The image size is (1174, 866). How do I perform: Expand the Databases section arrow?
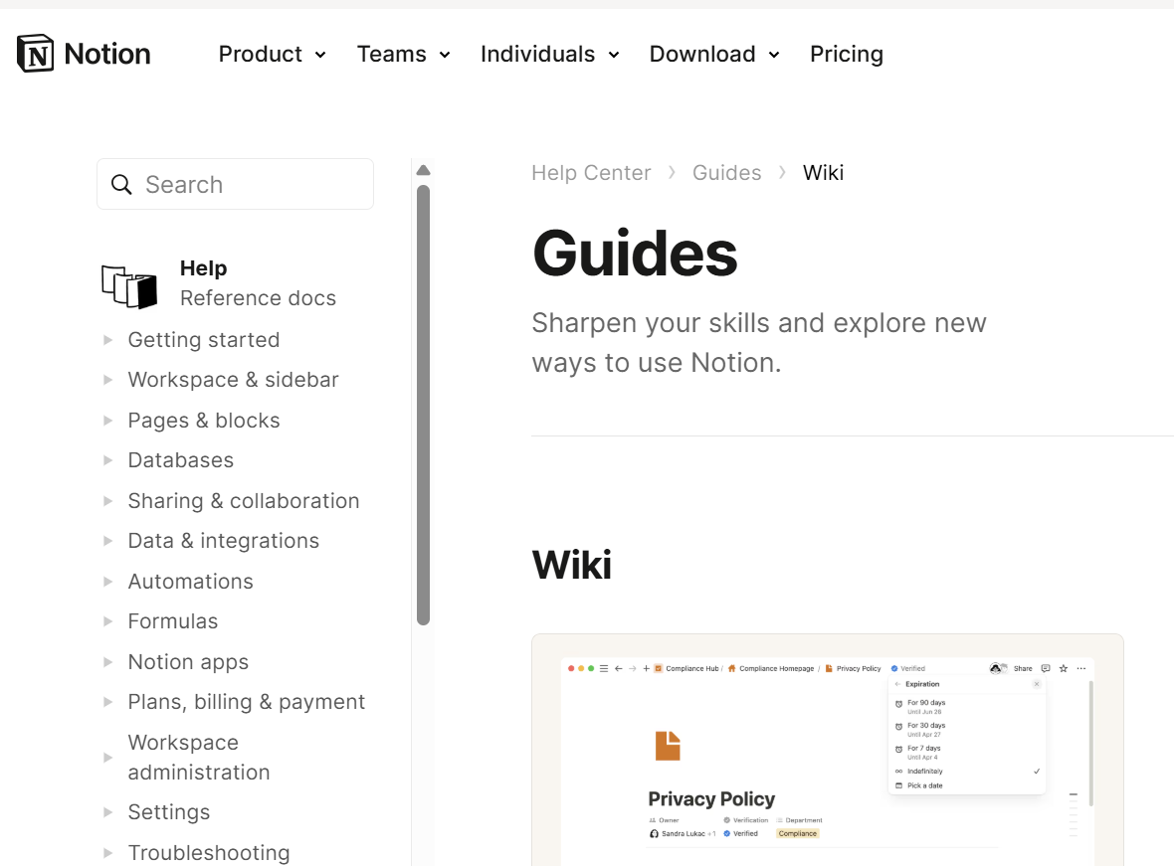pos(107,460)
